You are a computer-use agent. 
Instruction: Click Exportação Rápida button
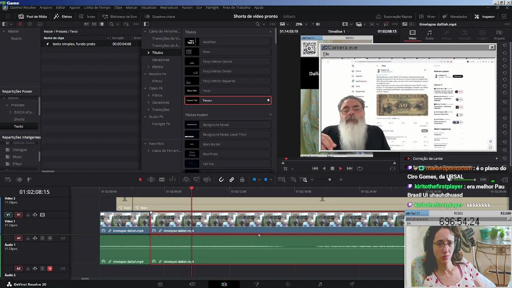point(394,16)
